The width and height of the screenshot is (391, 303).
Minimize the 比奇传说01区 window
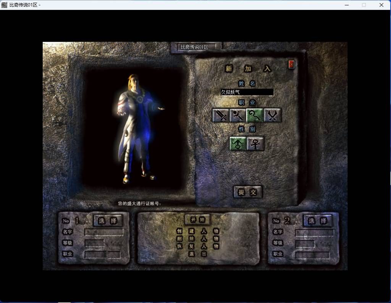[347, 5]
